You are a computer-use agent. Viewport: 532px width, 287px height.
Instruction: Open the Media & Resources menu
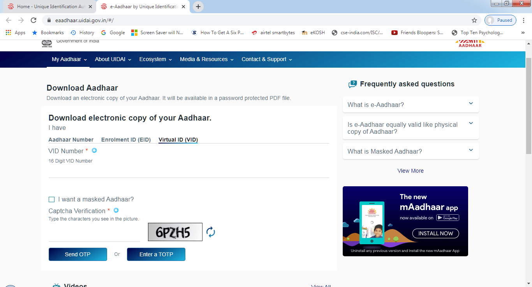206,59
